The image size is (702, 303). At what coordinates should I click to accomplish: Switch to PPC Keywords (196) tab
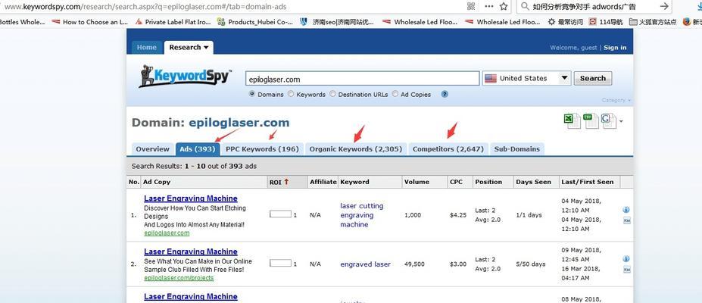262,149
